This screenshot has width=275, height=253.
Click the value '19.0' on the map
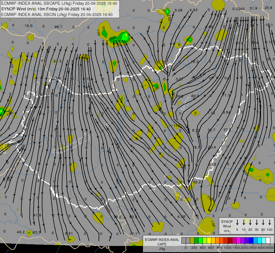[28, 26]
